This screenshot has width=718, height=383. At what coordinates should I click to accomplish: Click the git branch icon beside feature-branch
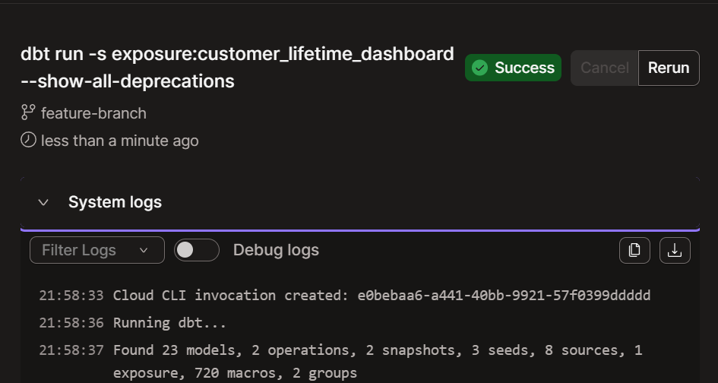[x=28, y=112]
